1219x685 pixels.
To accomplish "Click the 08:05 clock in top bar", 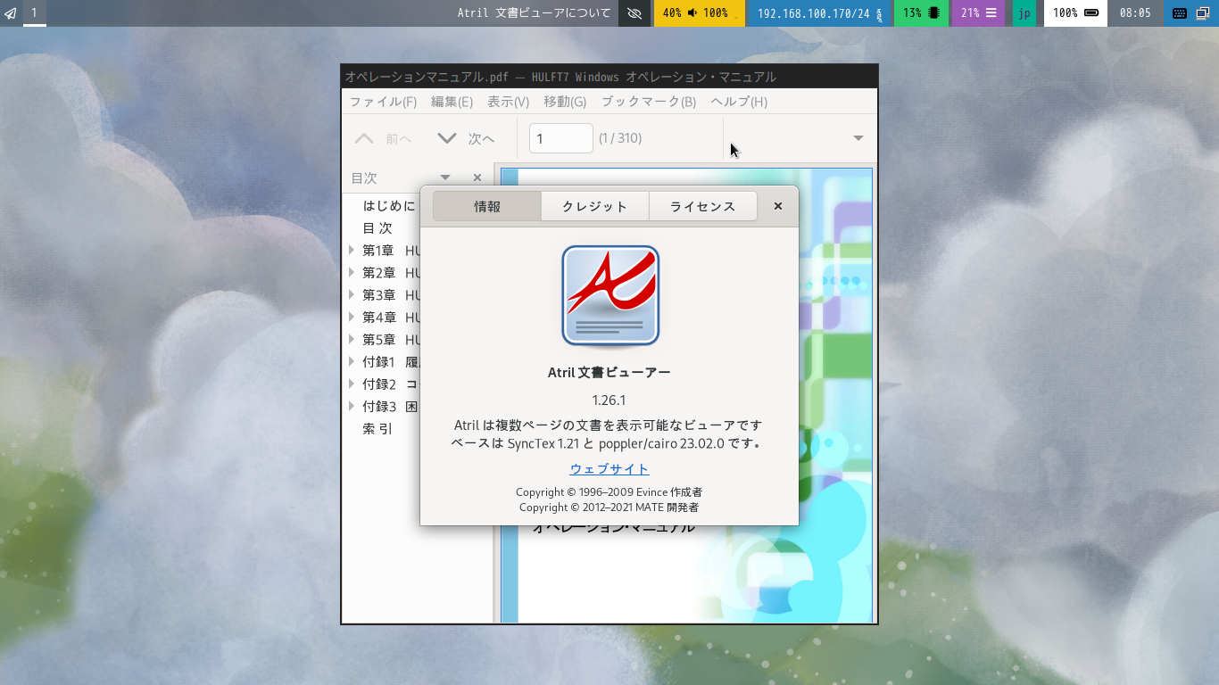I will click(1135, 13).
